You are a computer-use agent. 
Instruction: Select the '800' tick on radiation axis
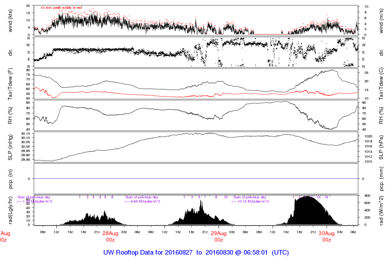[x=367, y=196]
